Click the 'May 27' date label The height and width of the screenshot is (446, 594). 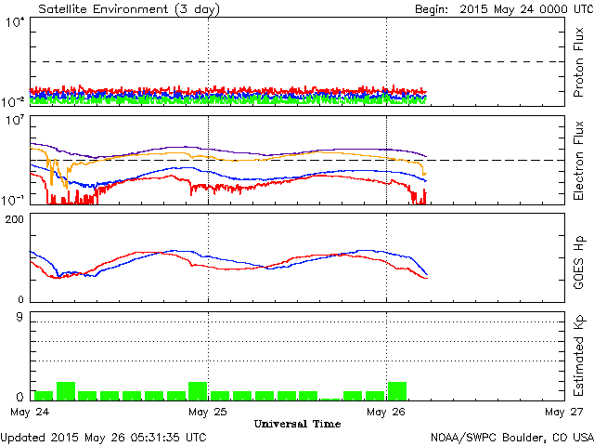tap(564, 412)
